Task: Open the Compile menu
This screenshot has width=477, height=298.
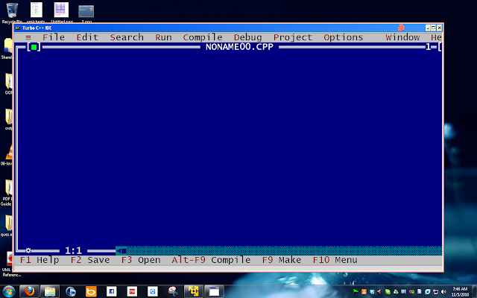Action: point(203,37)
